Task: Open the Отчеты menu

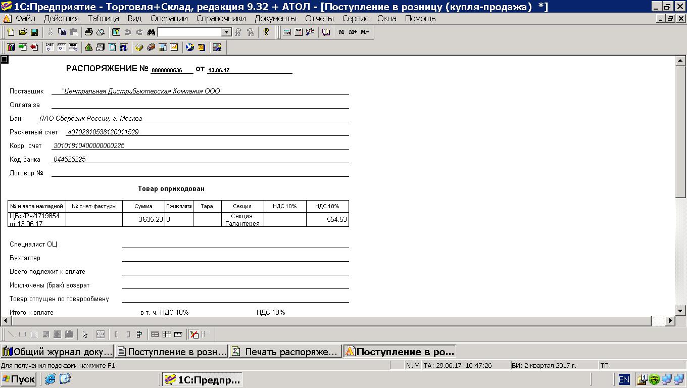Action: 319,18
